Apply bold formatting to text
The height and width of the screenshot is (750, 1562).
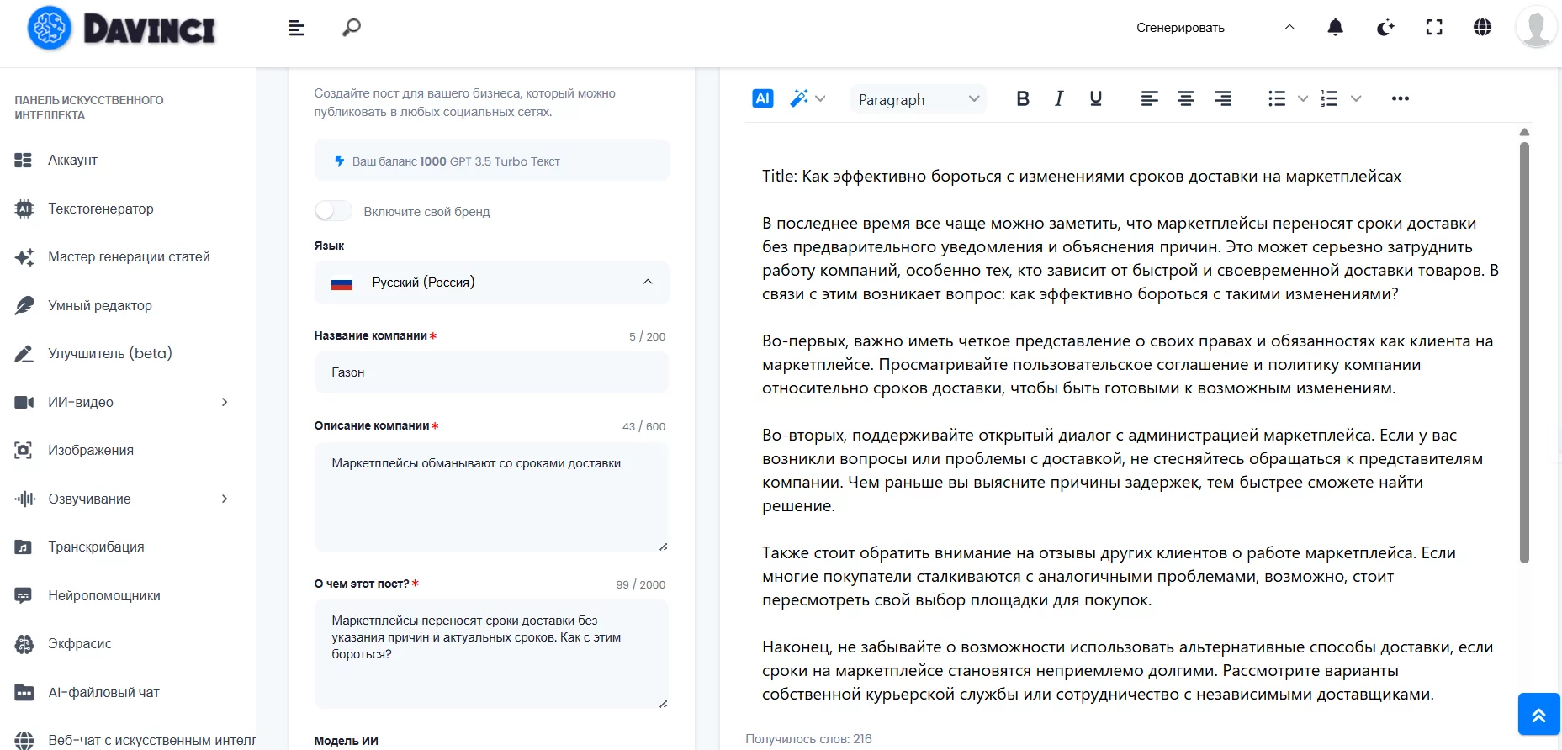tap(1022, 98)
